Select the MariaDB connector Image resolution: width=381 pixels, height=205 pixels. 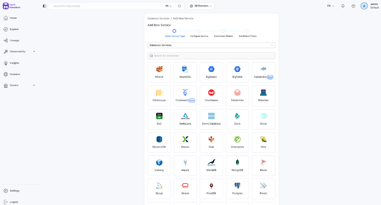click(211, 166)
